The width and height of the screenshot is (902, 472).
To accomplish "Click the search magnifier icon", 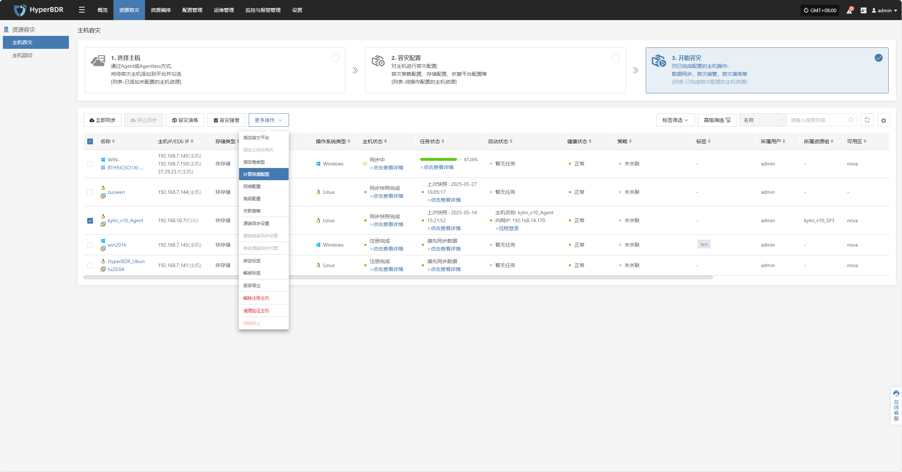I will point(851,120).
